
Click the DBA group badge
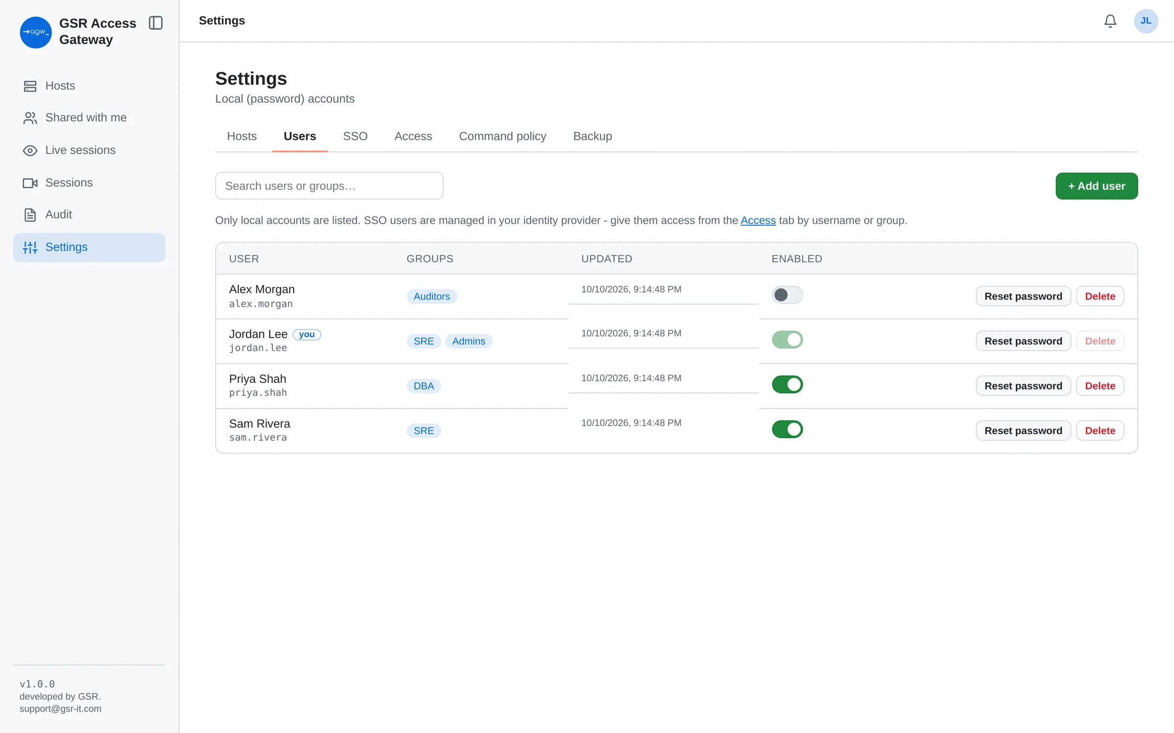pyautogui.click(x=424, y=386)
